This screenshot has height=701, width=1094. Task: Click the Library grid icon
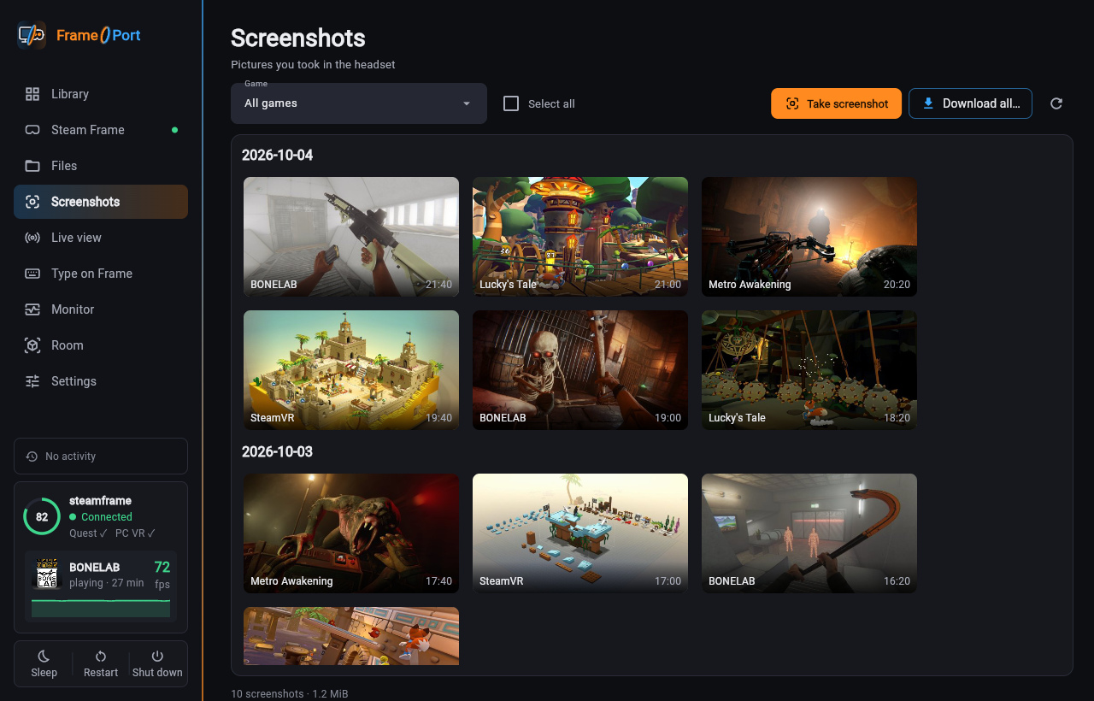coord(32,94)
